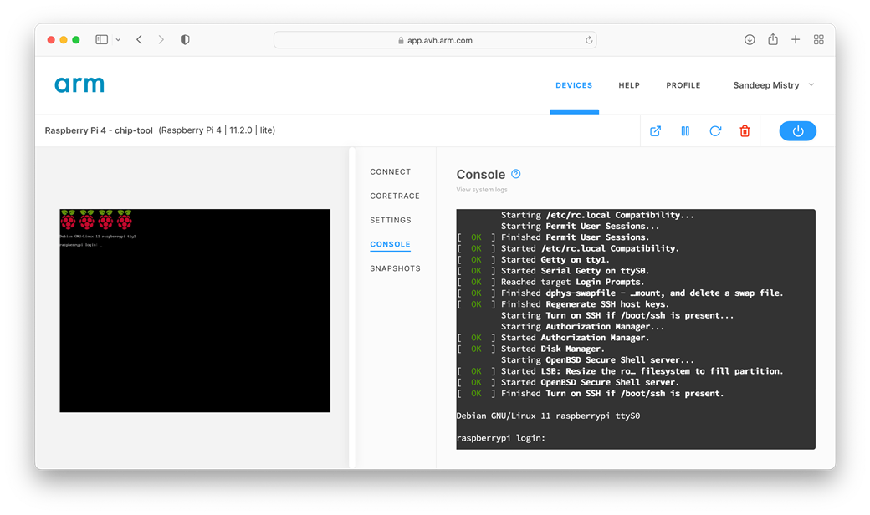Open Snapshots in the device side menu
Screen dimensions: 870x515
[x=395, y=268]
